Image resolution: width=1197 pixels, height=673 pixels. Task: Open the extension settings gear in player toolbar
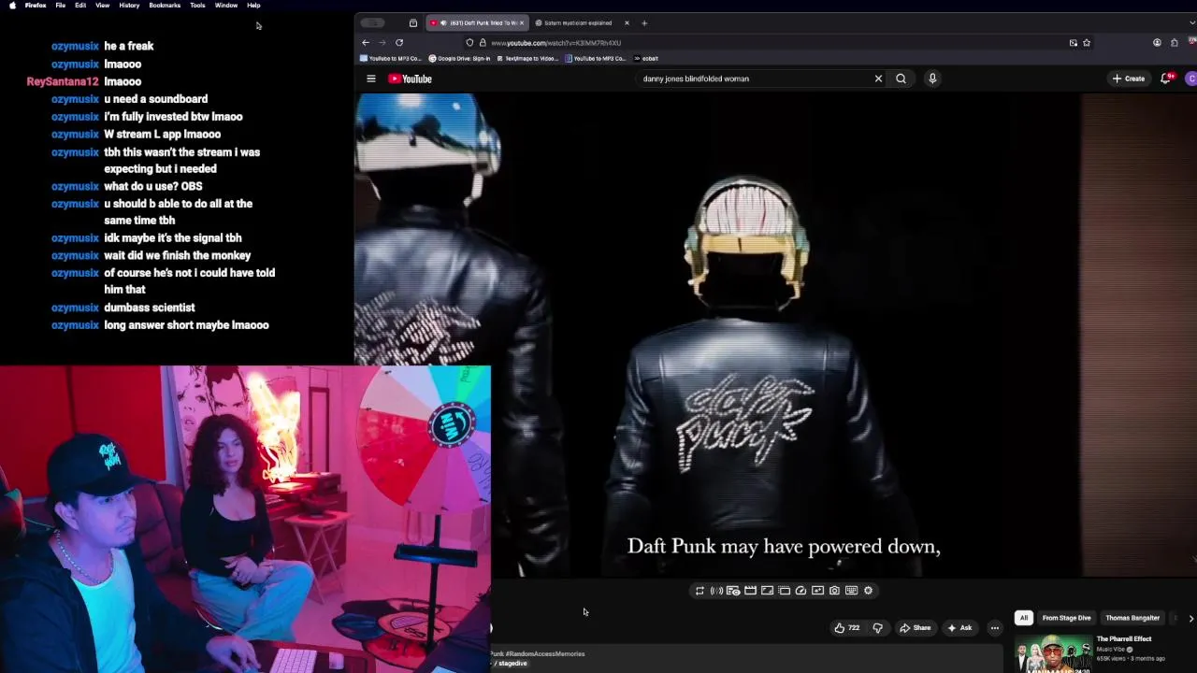(x=868, y=591)
